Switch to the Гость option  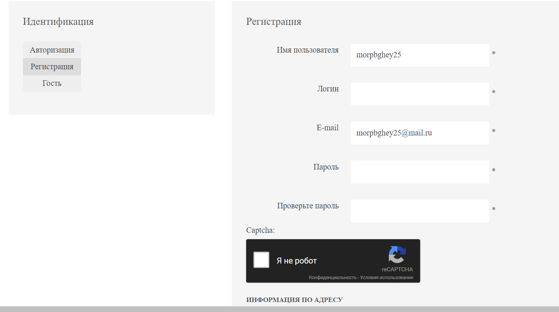(52, 83)
